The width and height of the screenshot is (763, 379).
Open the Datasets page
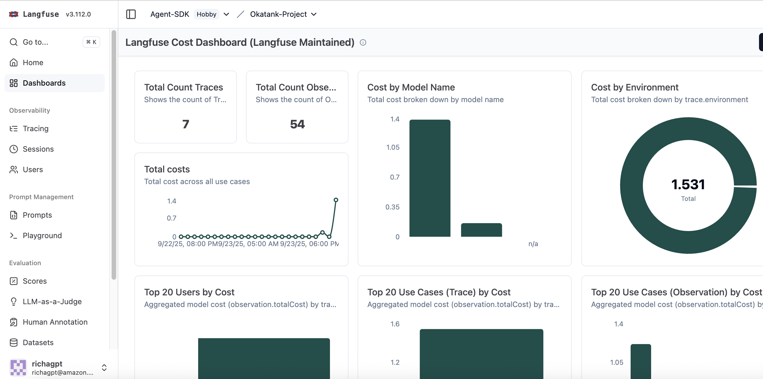pyautogui.click(x=38, y=342)
